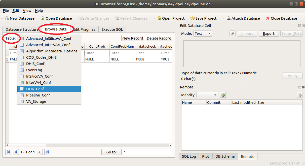
Task: Switch to DB Schema tab
Action: tap(225, 156)
